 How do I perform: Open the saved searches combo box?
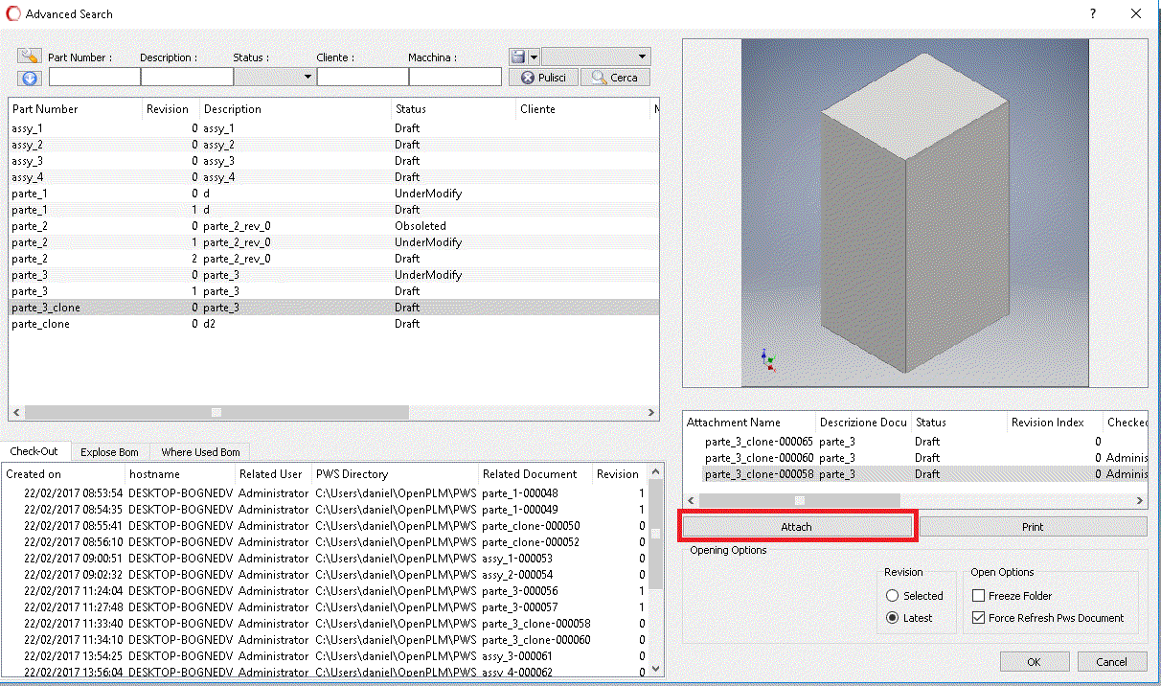tap(595, 56)
